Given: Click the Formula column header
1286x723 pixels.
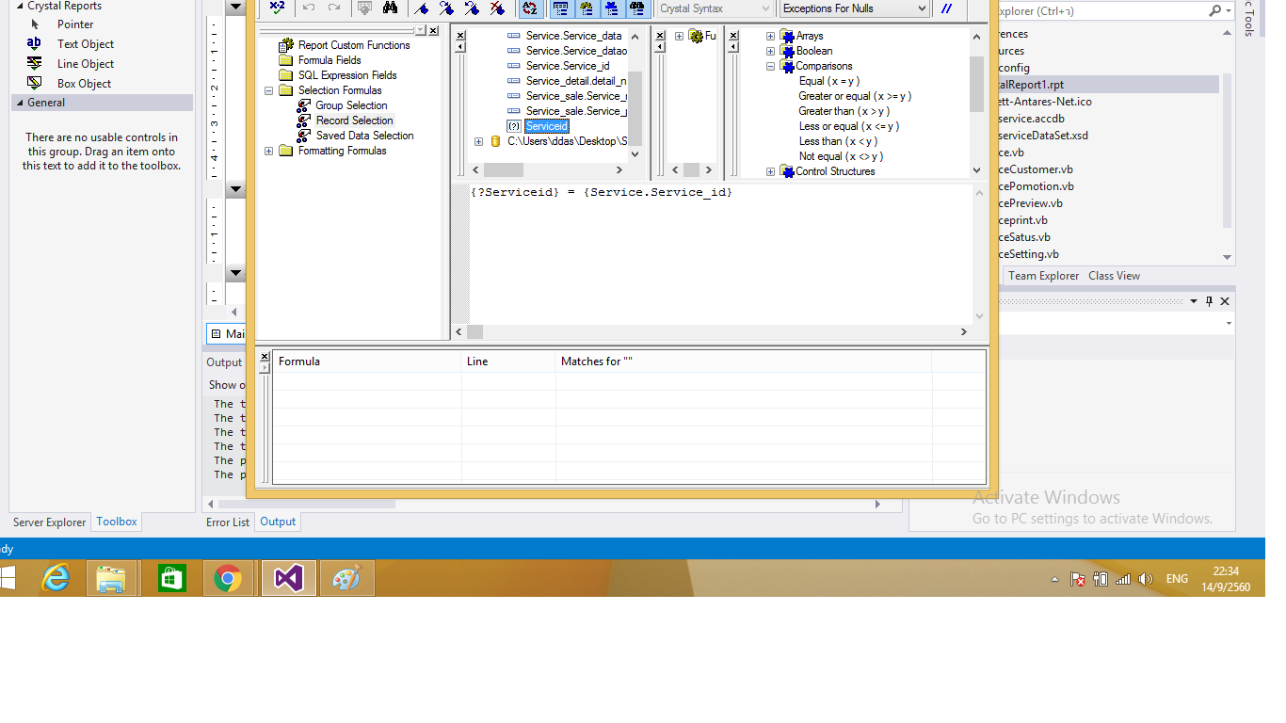Looking at the screenshot, I should (367, 361).
